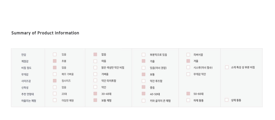Screen dimensions: 275x120
Task: Uncheck the 50-60대 age checkbox
Action: click(x=188, y=94)
